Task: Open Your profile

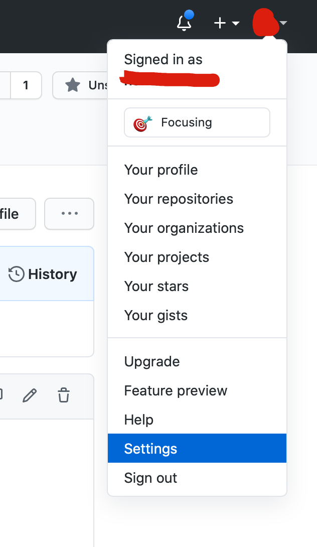Action: [161, 170]
